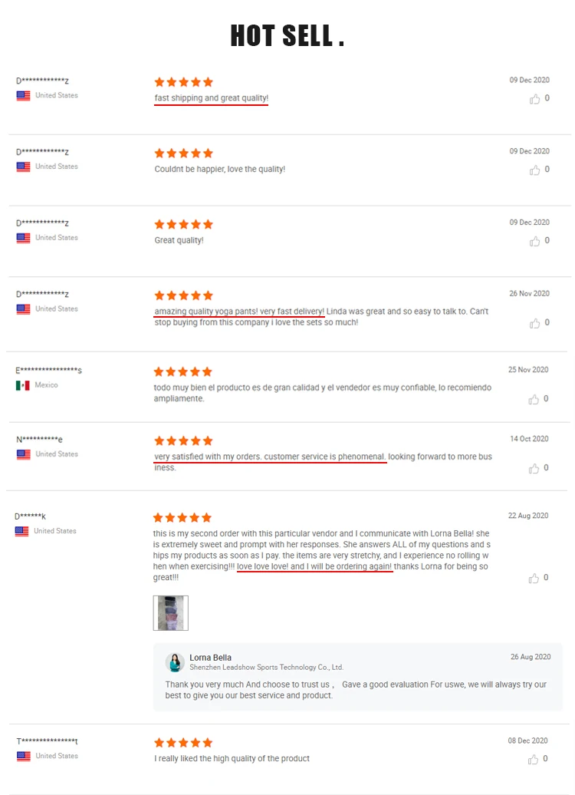Click reviewer name E****************s
Image resolution: width=575 pixels, height=795 pixels.
click(x=48, y=370)
